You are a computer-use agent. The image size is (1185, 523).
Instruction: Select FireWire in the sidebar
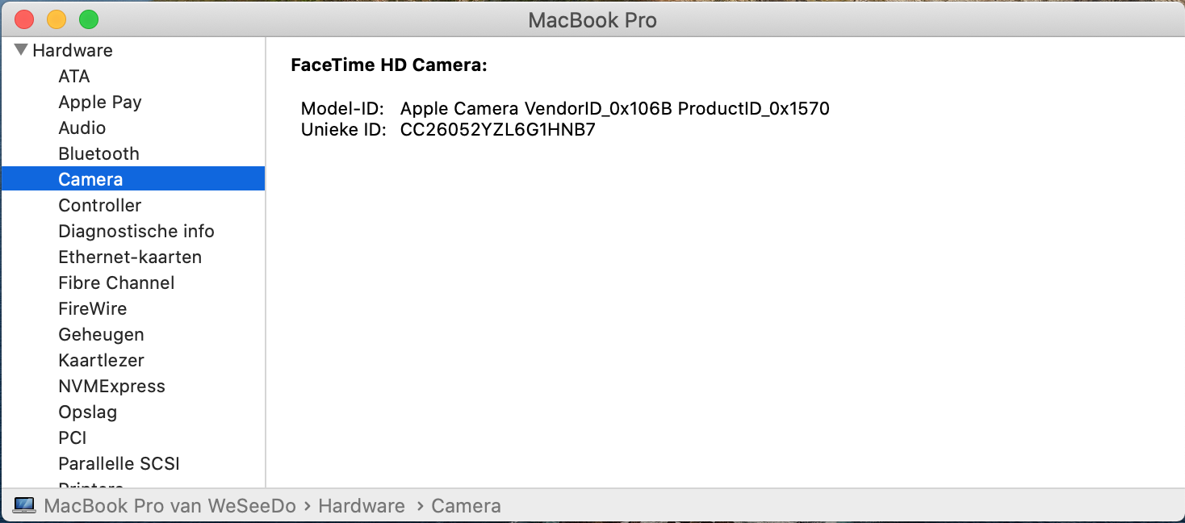pyautogui.click(x=93, y=309)
